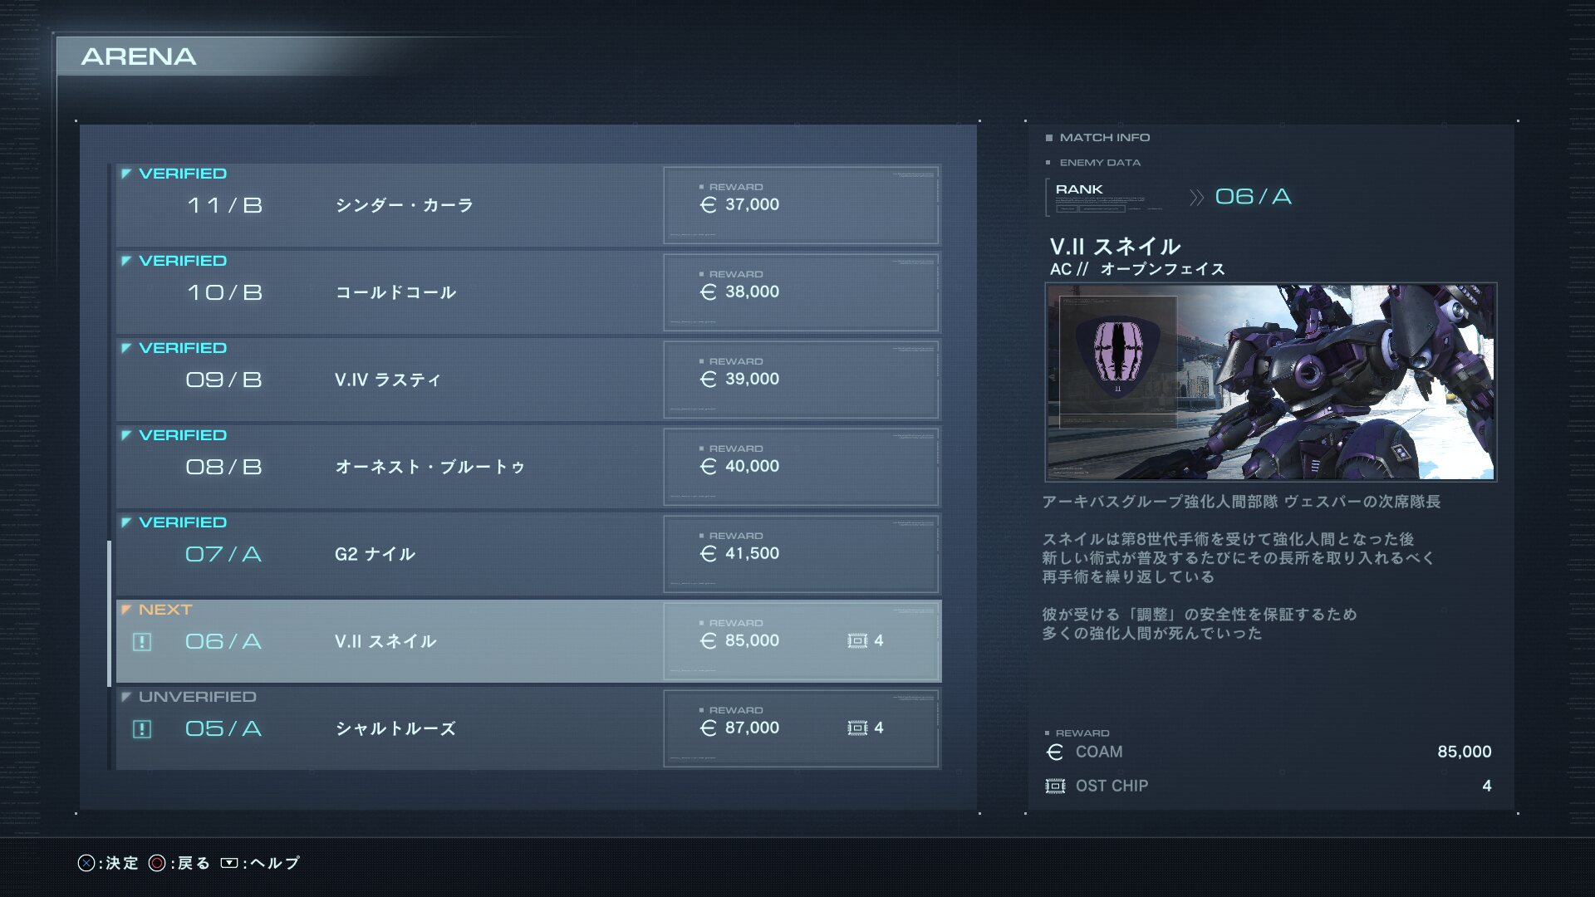Screen dimensions: 1595x897
Task: Click the list scrollbar indicator on the left
Action: [109, 614]
